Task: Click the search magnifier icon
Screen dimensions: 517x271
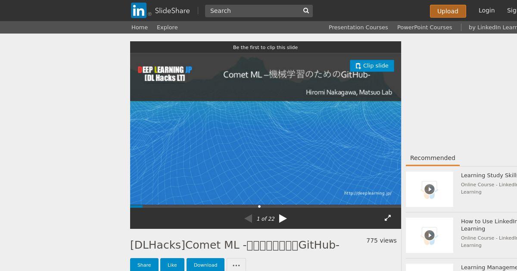Action: pyautogui.click(x=306, y=11)
